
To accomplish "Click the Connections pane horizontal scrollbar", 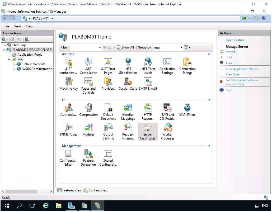I will pyautogui.click(x=21, y=191).
